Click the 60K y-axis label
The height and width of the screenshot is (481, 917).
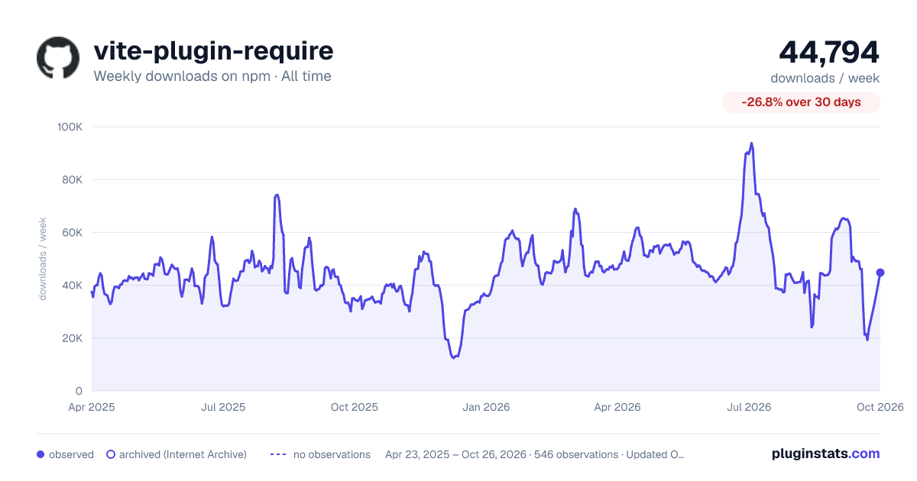[73, 232]
